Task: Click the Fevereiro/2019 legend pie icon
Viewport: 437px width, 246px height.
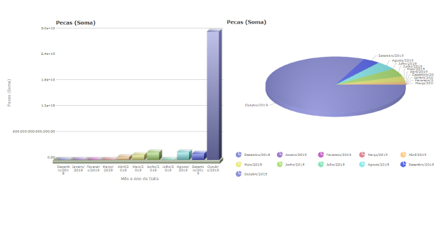Action: [x=320, y=155]
